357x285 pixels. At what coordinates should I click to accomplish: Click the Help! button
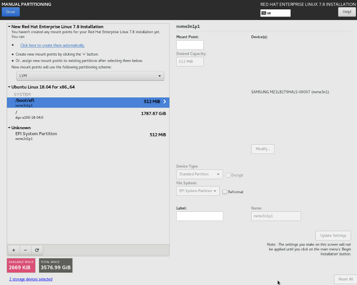click(x=347, y=12)
